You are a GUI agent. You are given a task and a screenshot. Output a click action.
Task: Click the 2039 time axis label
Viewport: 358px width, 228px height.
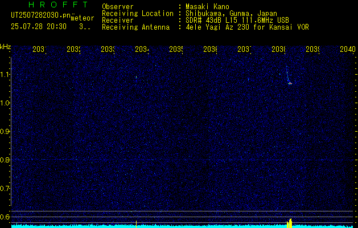coord(312,49)
